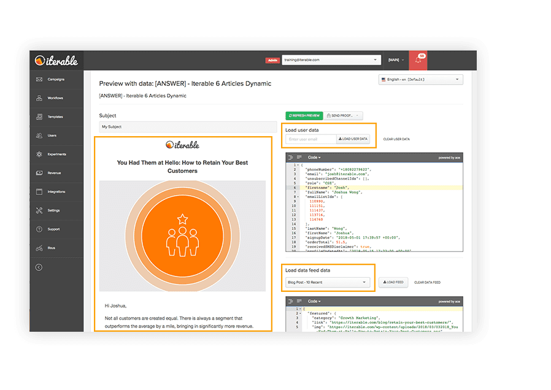
Task: Click the email preview hero image
Action: point(182,236)
